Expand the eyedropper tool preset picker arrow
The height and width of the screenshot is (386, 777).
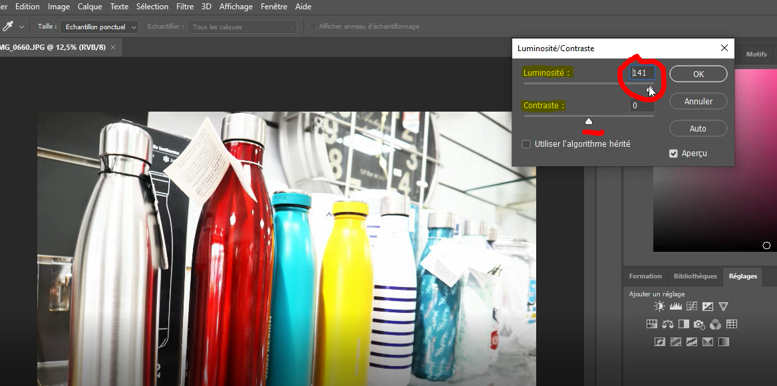[x=22, y=27]
